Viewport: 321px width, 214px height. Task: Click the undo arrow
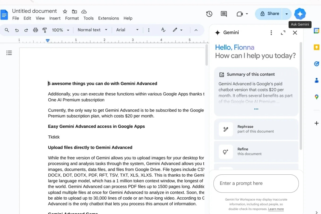point(17,30)
